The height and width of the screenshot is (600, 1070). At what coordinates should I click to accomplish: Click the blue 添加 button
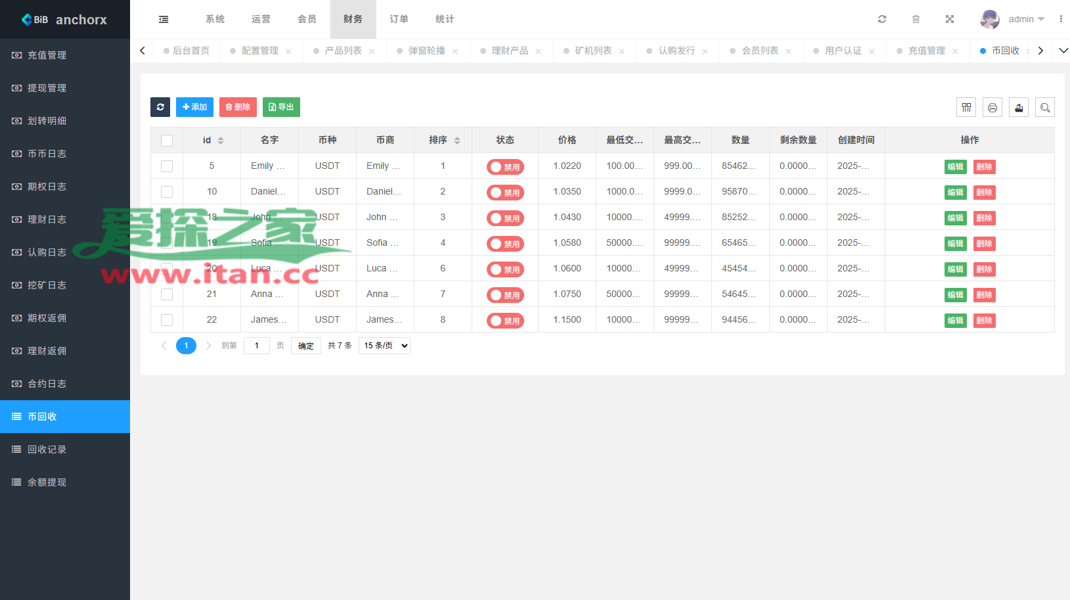click(x=194, y=107)
